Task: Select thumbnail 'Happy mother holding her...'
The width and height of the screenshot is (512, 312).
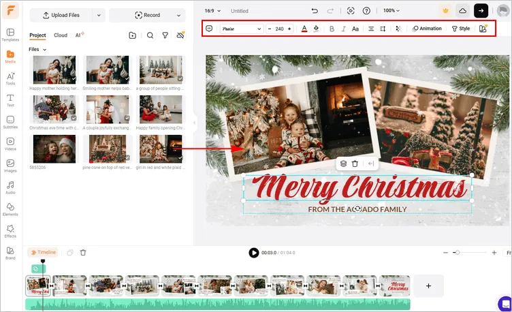Action: (54, 69)
